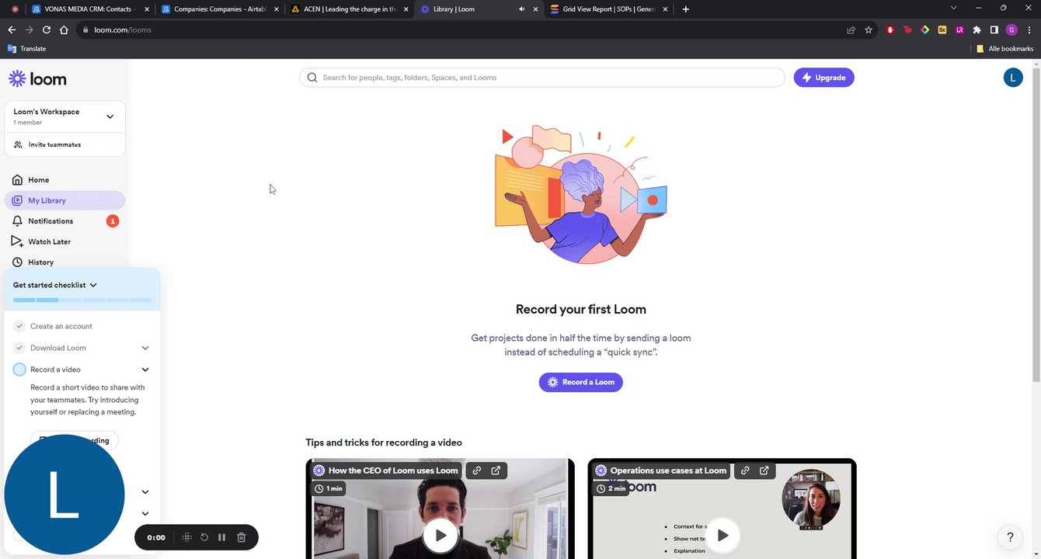Viewport: 1041px width, 559px height.
Task: Toggle the Download Loom checkmark
Action: [19, 348]
